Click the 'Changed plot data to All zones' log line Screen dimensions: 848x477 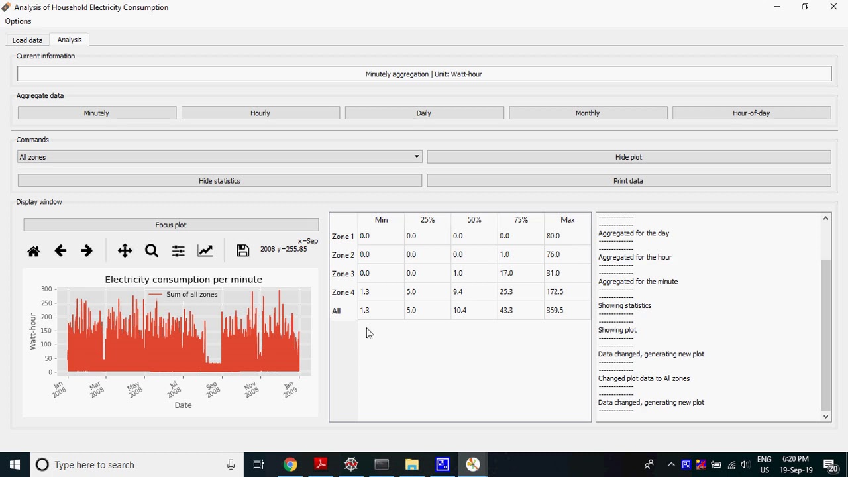(x=644, y=378)
